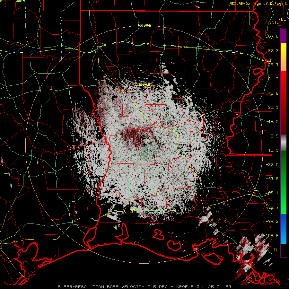This screenshot has width=289, height=289.
Task: Click the -94.2 velocity scale value
Action: (x=272, y=221)
